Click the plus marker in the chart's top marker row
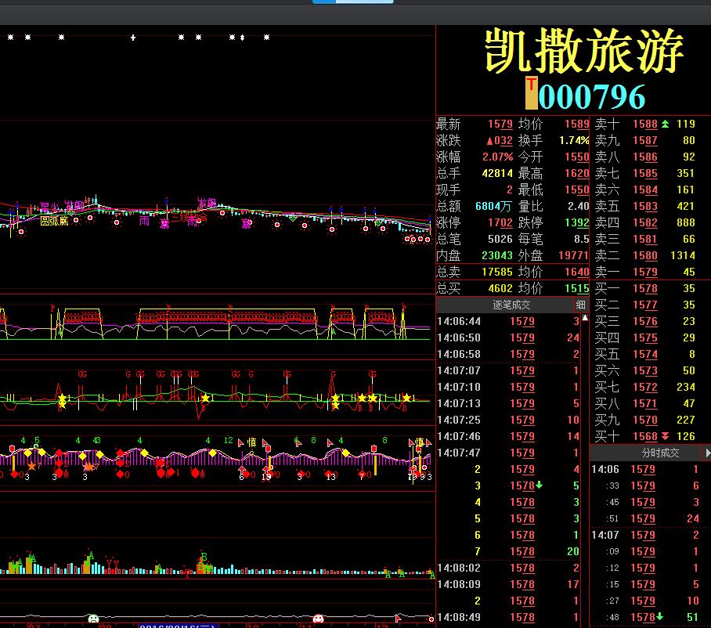The width and height of the screenshot is (711, 628). [x=133, y=37]
